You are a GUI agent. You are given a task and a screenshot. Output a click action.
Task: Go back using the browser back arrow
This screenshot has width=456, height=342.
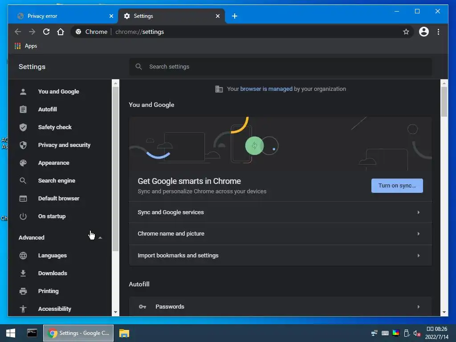pyautogui.click(x=18, y=32)
